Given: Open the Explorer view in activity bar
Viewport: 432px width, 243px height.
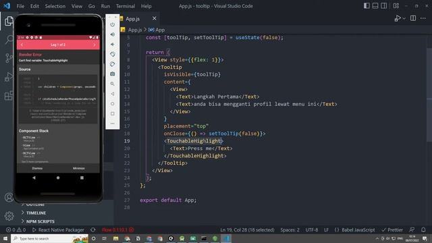Looking at the screenshot, I should coord(9,21).
